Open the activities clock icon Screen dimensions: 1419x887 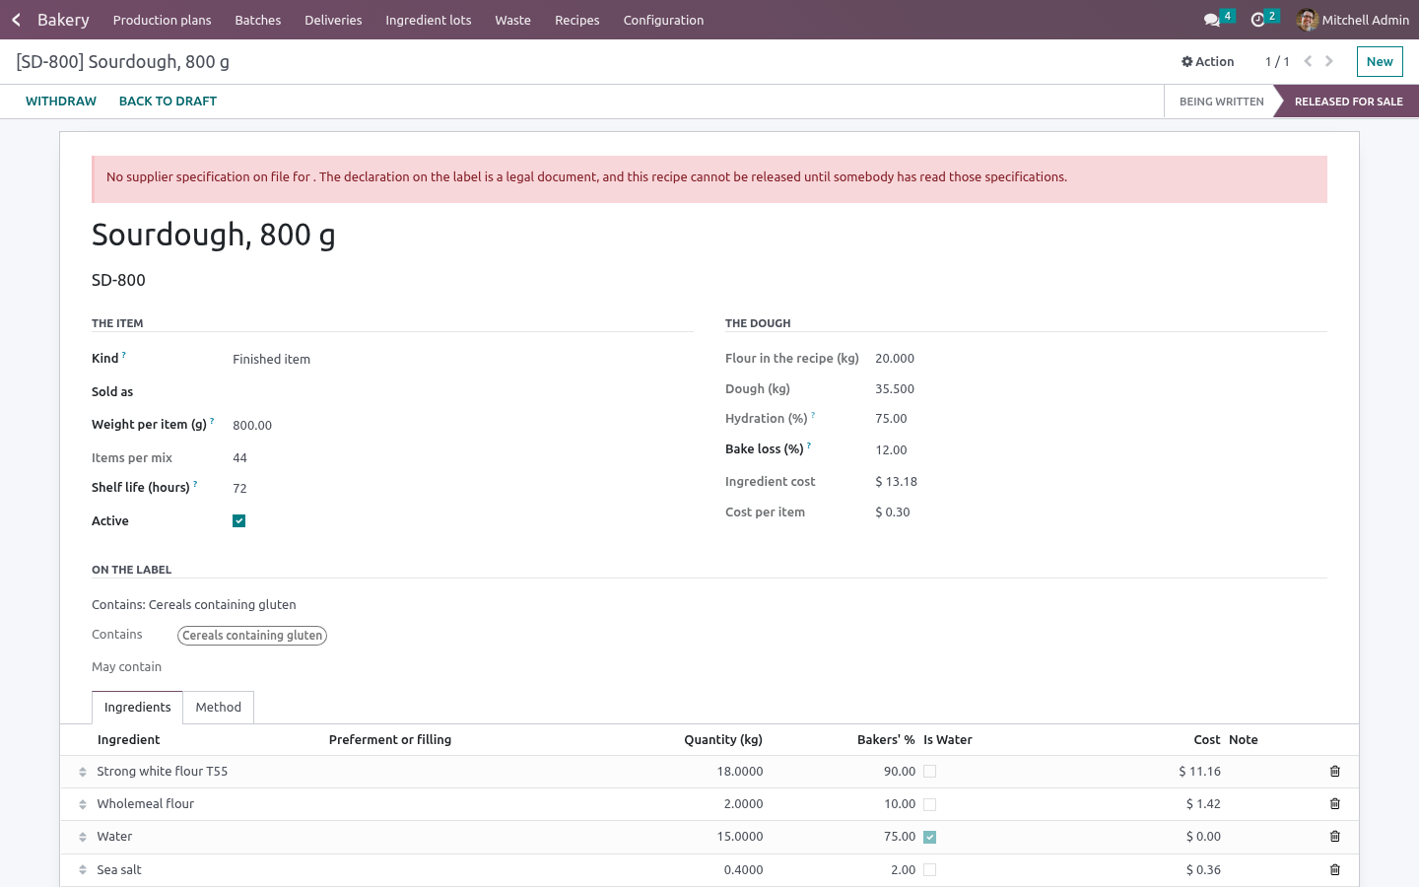pyautogui.click(x=1257, y=20)
